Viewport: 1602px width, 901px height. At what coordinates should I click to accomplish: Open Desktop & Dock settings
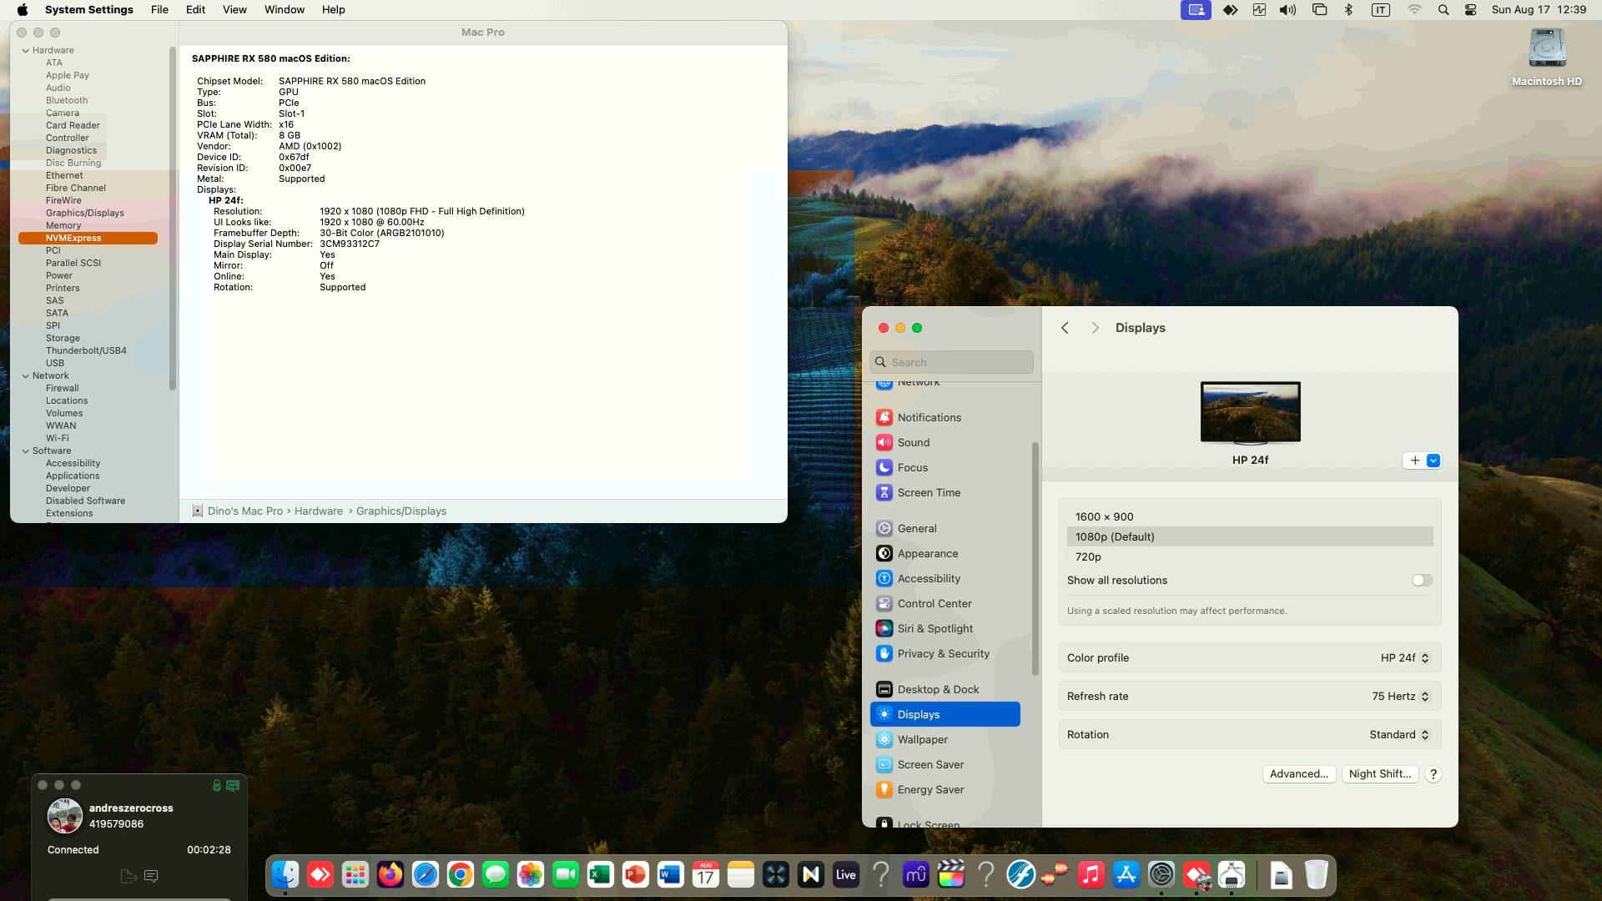coord(945,689)
